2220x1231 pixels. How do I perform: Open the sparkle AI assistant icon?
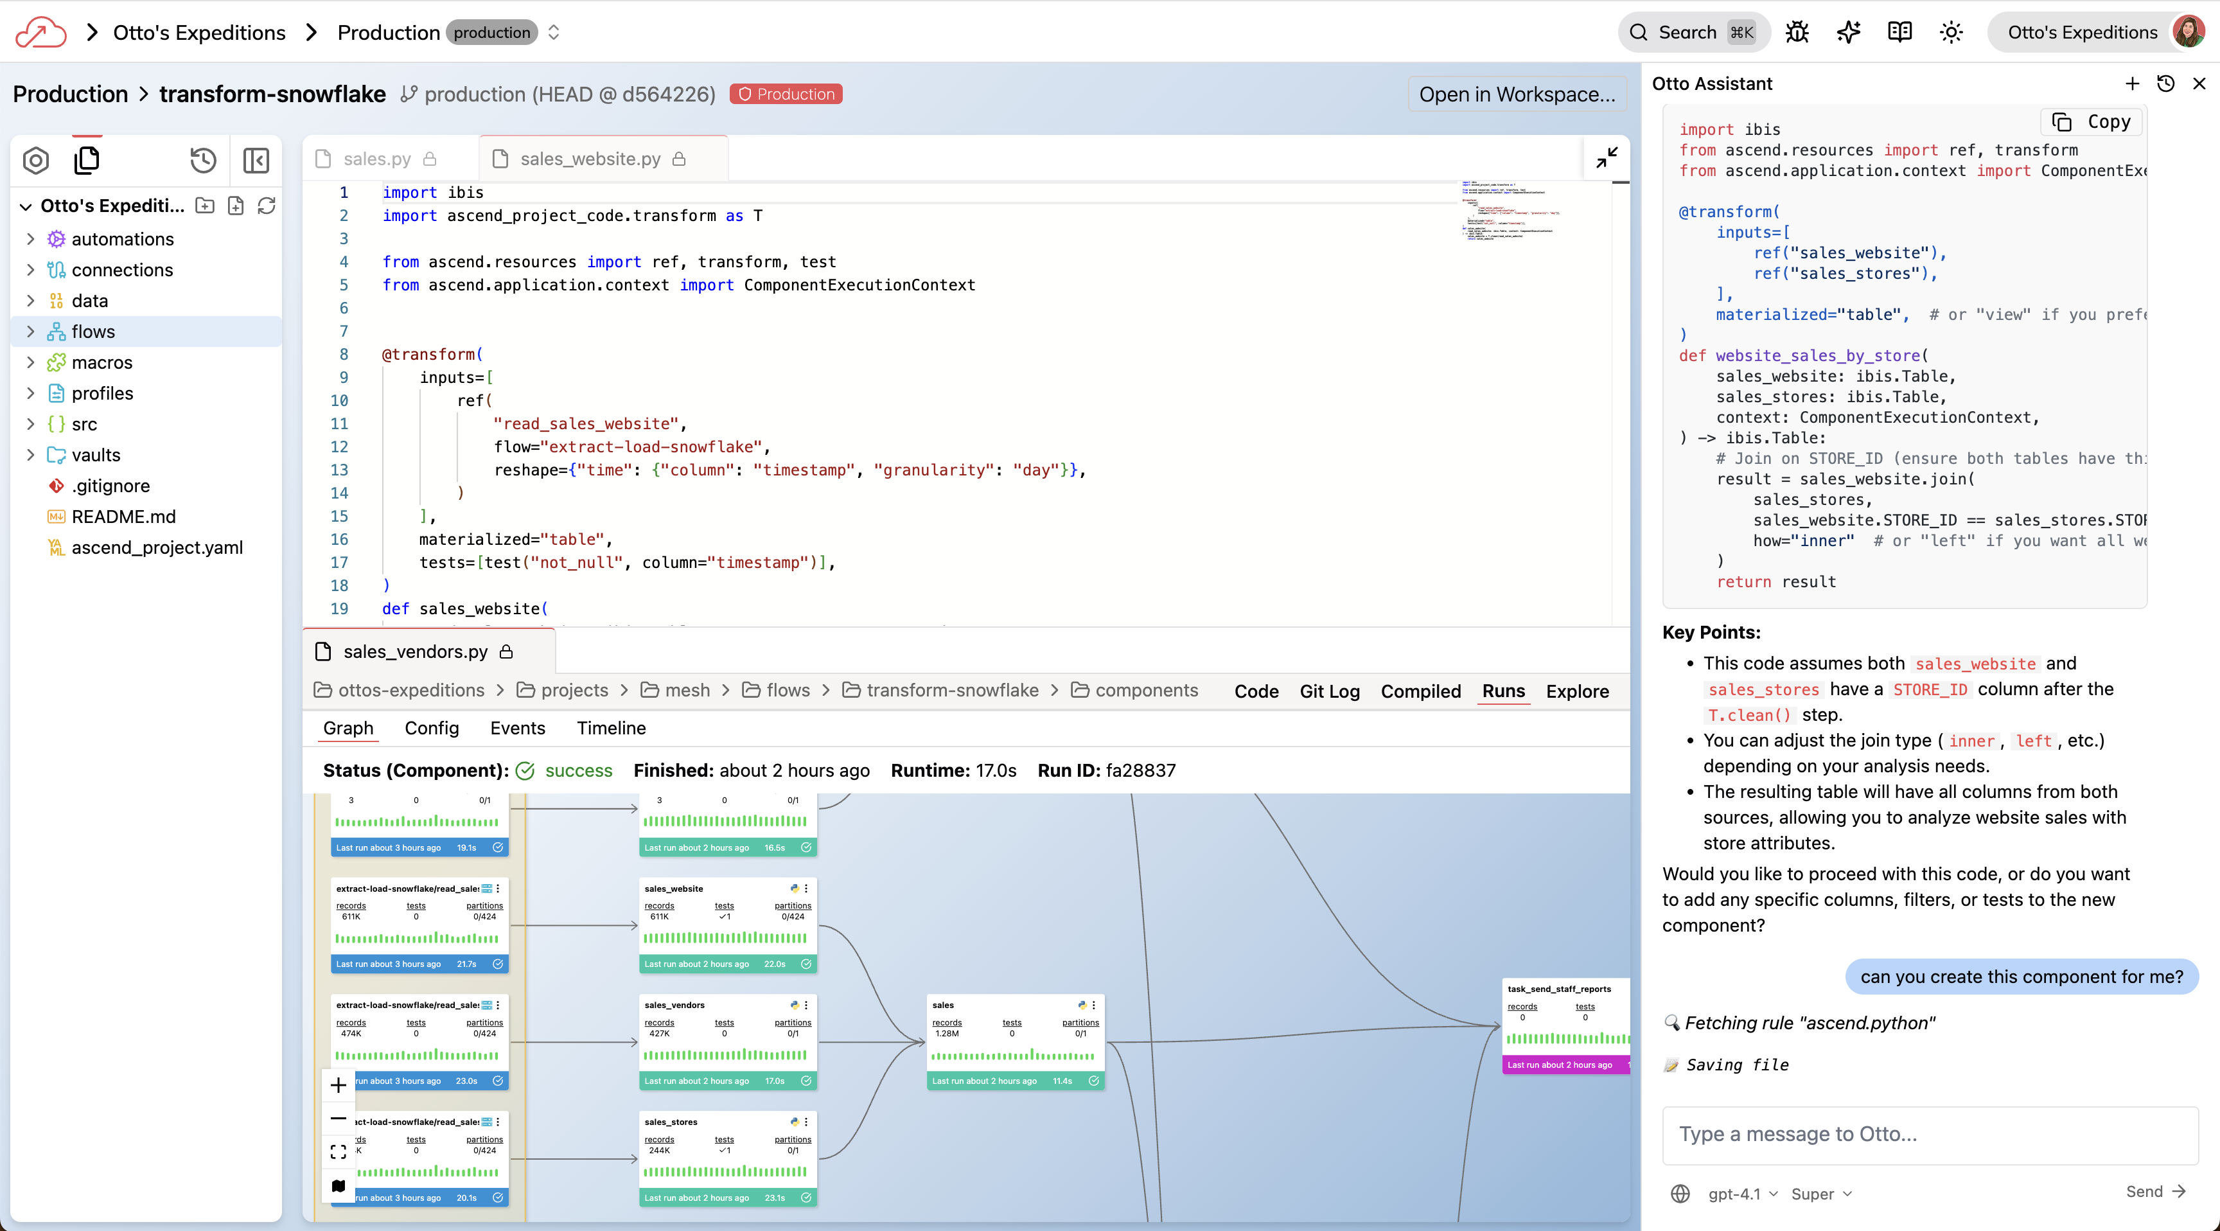point(1847,33)
